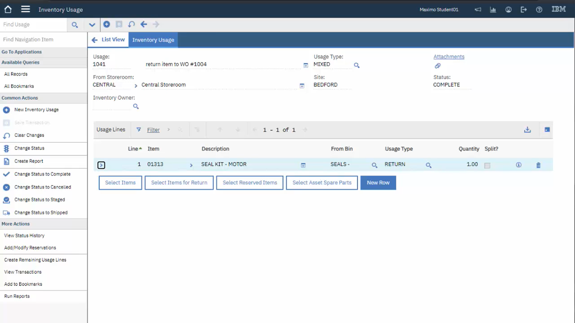Open the Usage Type magnifier lookup

coord(356,65)
